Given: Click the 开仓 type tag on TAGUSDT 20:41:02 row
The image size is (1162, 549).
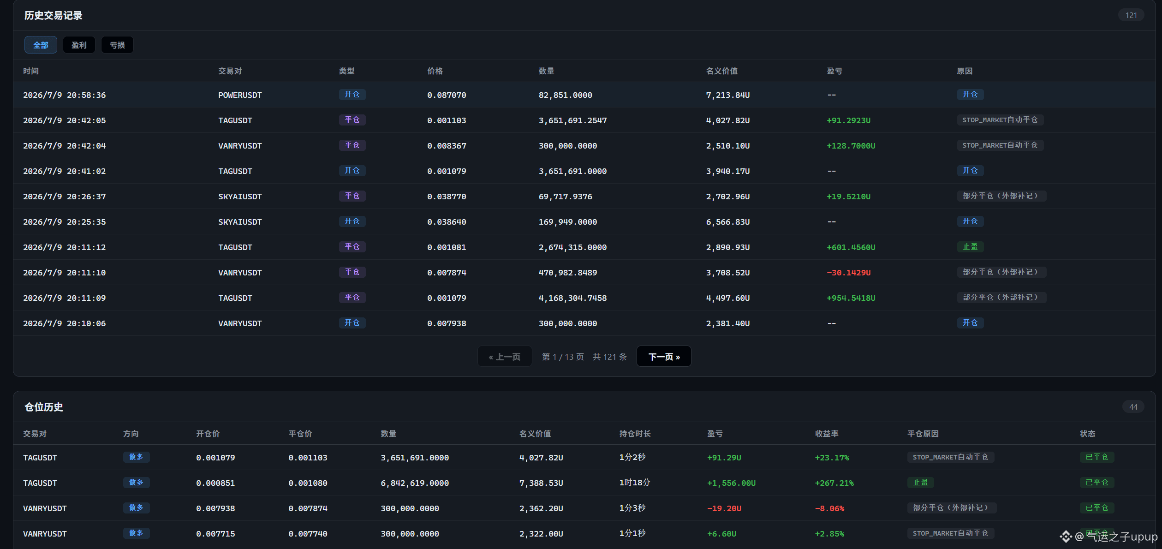Looking at the screenshot, I should pyautogui.click(x=352, y=171).
